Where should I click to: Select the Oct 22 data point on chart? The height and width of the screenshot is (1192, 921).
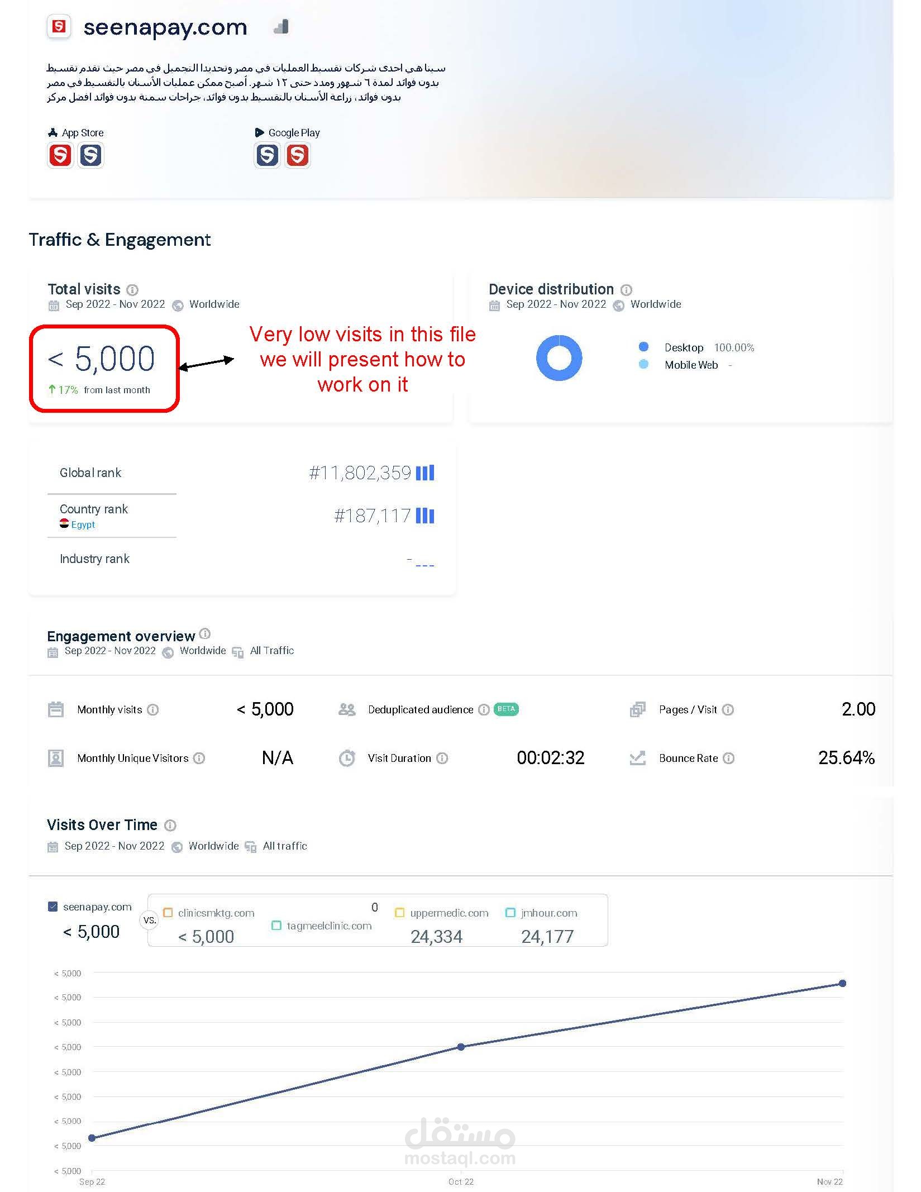click(x=461, y=1047)
